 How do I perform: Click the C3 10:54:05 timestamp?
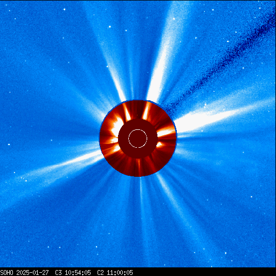click(73, 273)
